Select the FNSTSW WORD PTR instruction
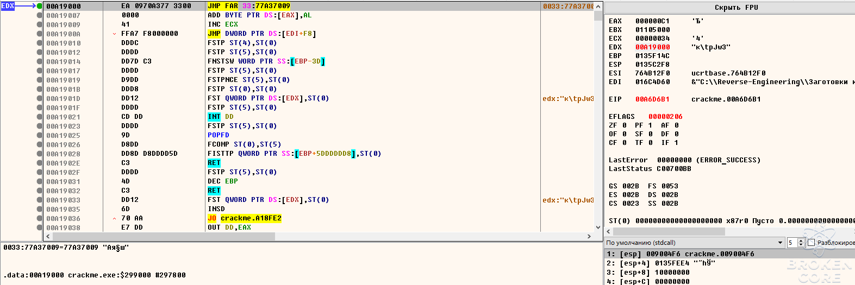This screenshot has height=285, width=855. (x=266, y=61)
